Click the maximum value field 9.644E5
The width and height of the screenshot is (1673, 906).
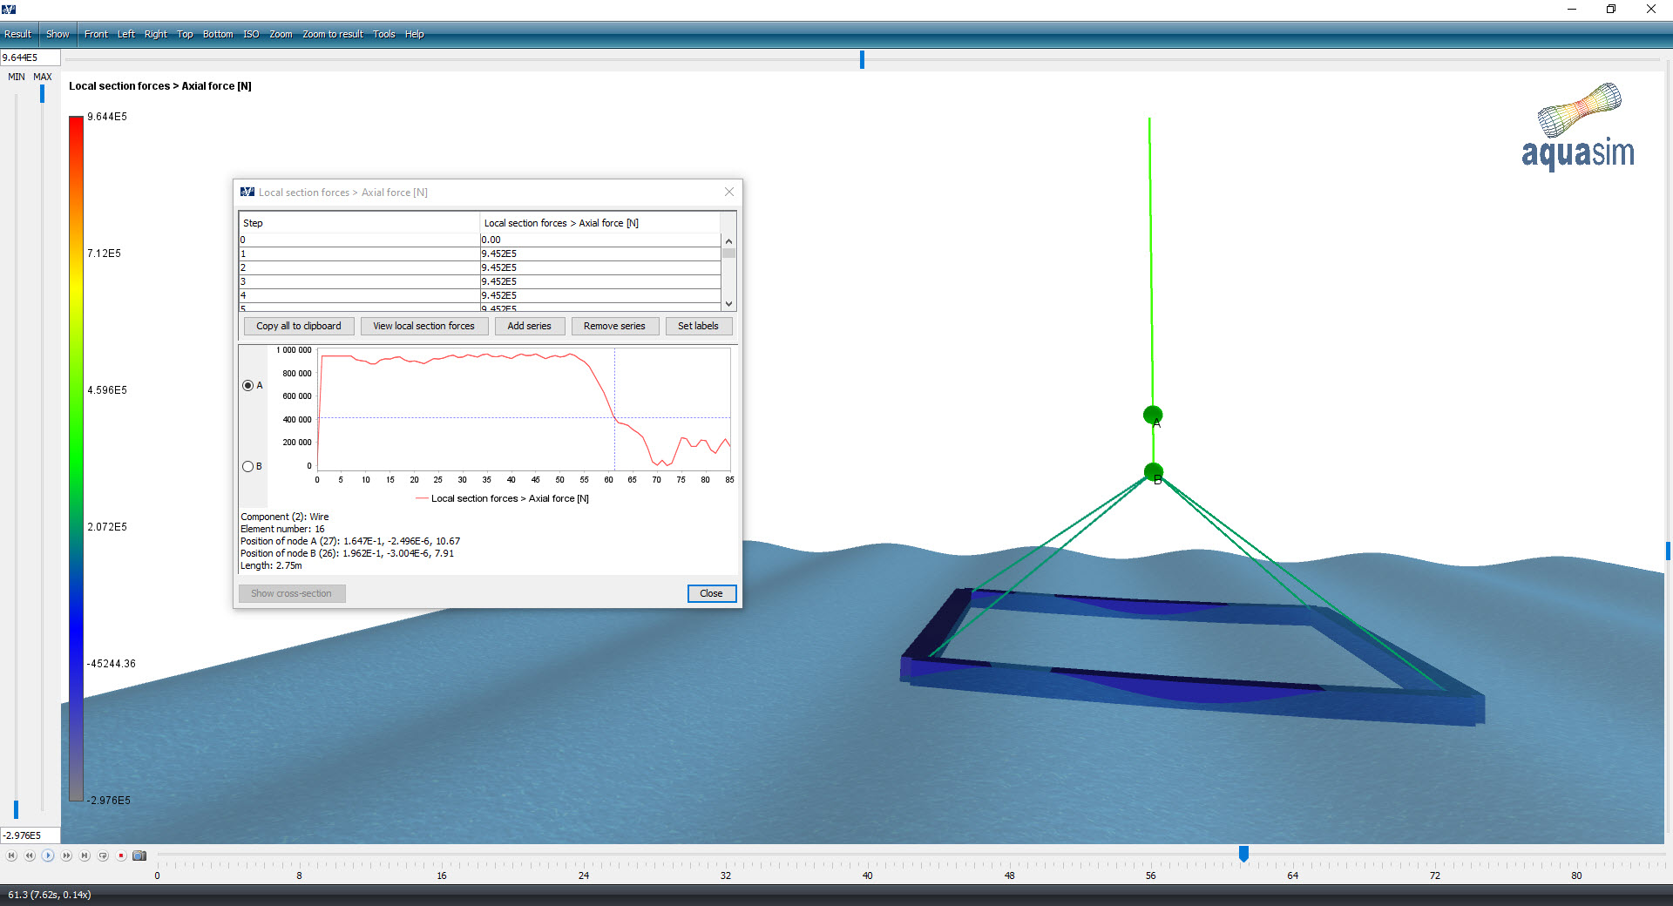tap(30, 57)
